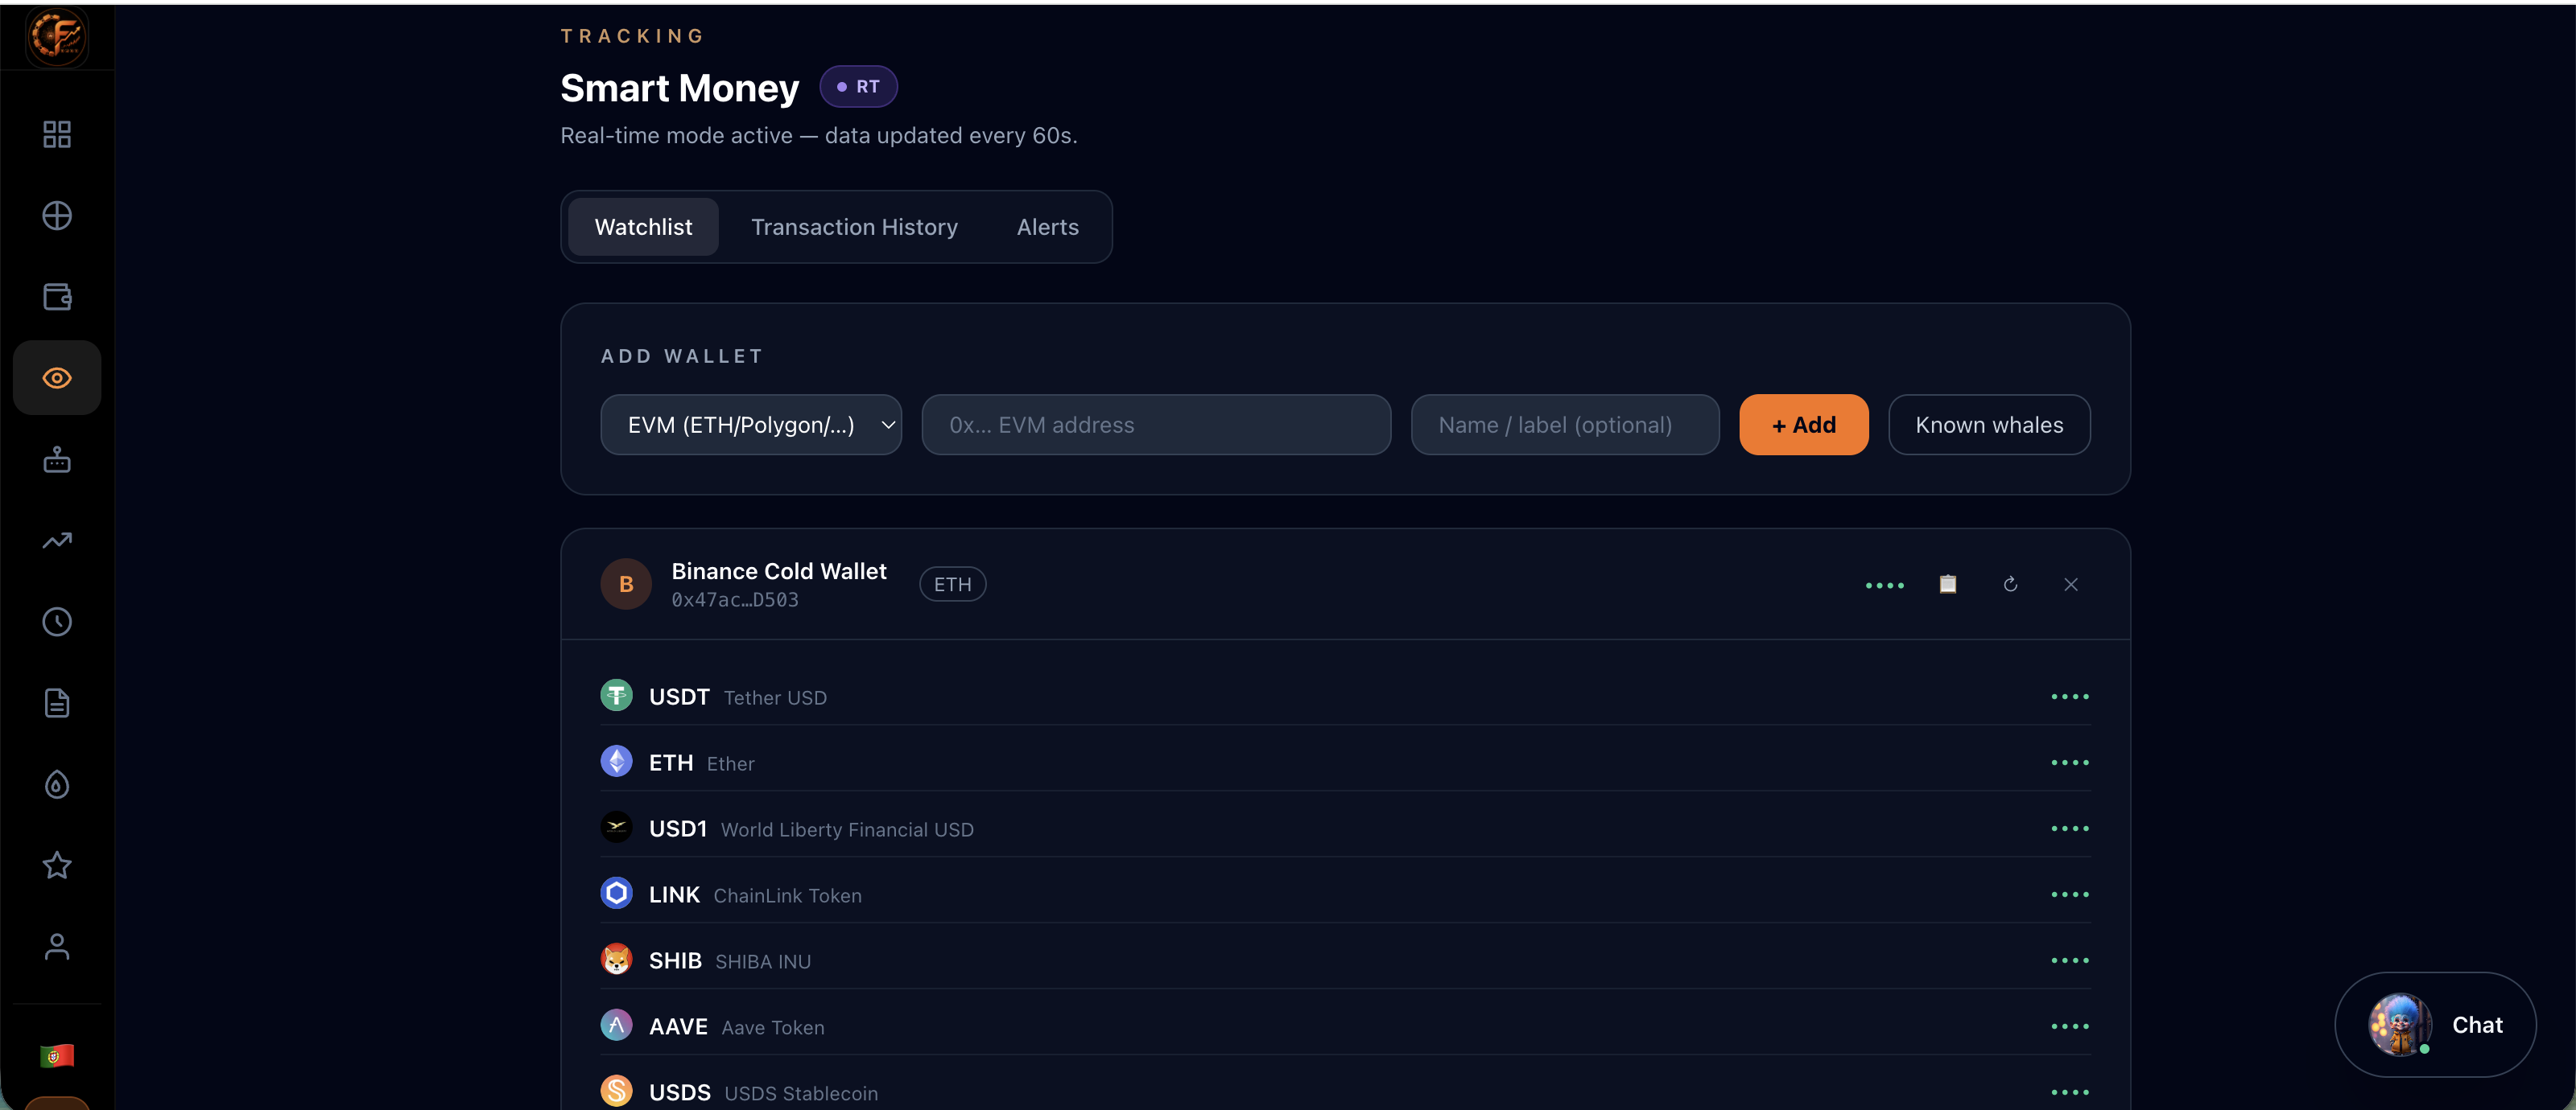Image resolution: width=2576 pixels, height=1110 pixels.
Task: Select the eye tracking icon in sidebar
Action: point(57,378)
